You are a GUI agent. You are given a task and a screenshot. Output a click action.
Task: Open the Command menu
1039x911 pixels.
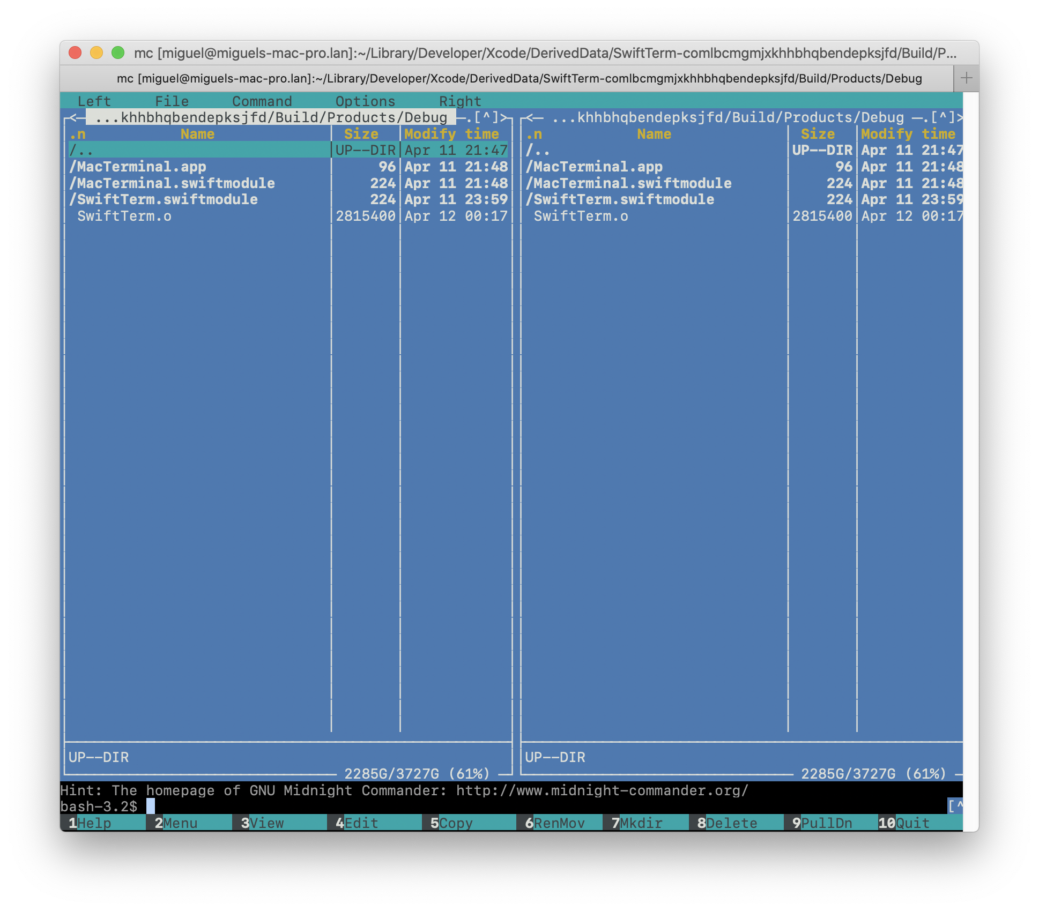(x=262, y=101)
